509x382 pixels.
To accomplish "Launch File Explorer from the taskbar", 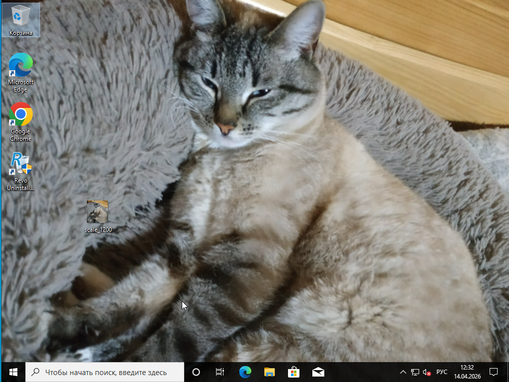I will [269, 372].
